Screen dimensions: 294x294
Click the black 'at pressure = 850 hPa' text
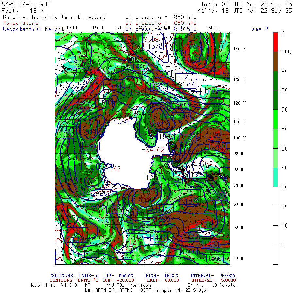click(161, 17)
